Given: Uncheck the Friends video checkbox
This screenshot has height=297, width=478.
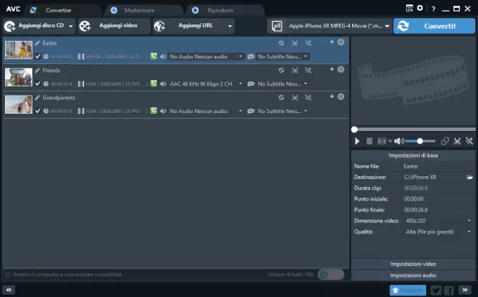Looking at the screenshot, I should [37, 83].
